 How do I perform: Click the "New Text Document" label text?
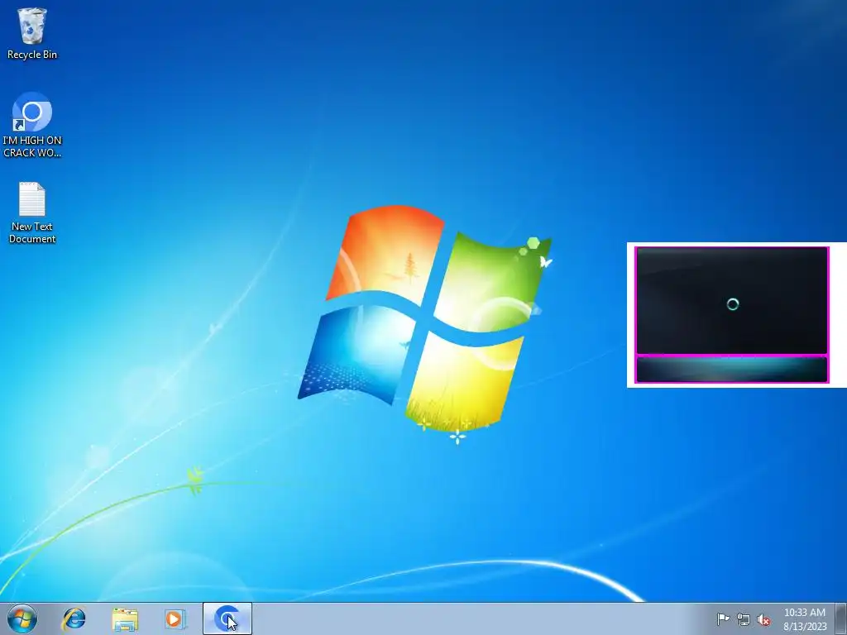coord(32,232)
